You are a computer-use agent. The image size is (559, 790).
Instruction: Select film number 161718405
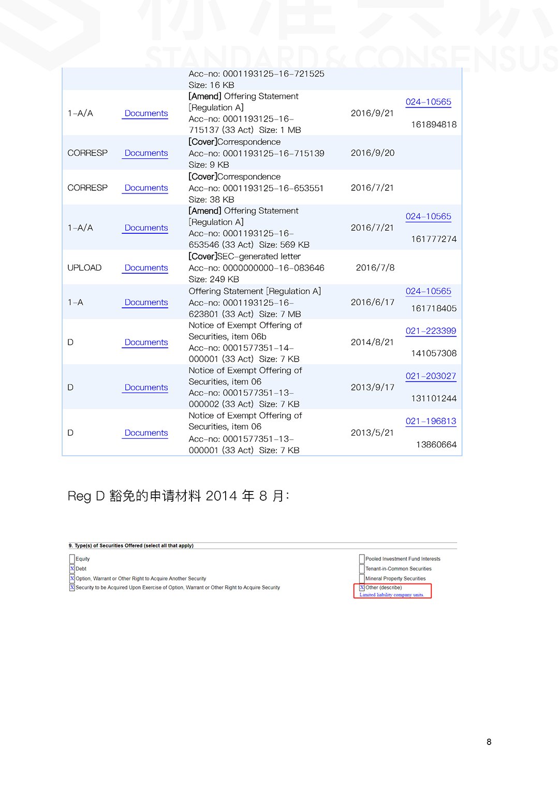click(434, 309)
